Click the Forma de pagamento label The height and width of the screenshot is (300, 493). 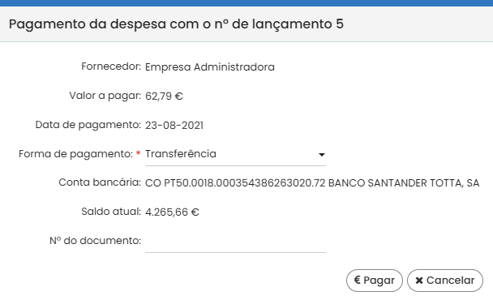click(x=75, y=154)
